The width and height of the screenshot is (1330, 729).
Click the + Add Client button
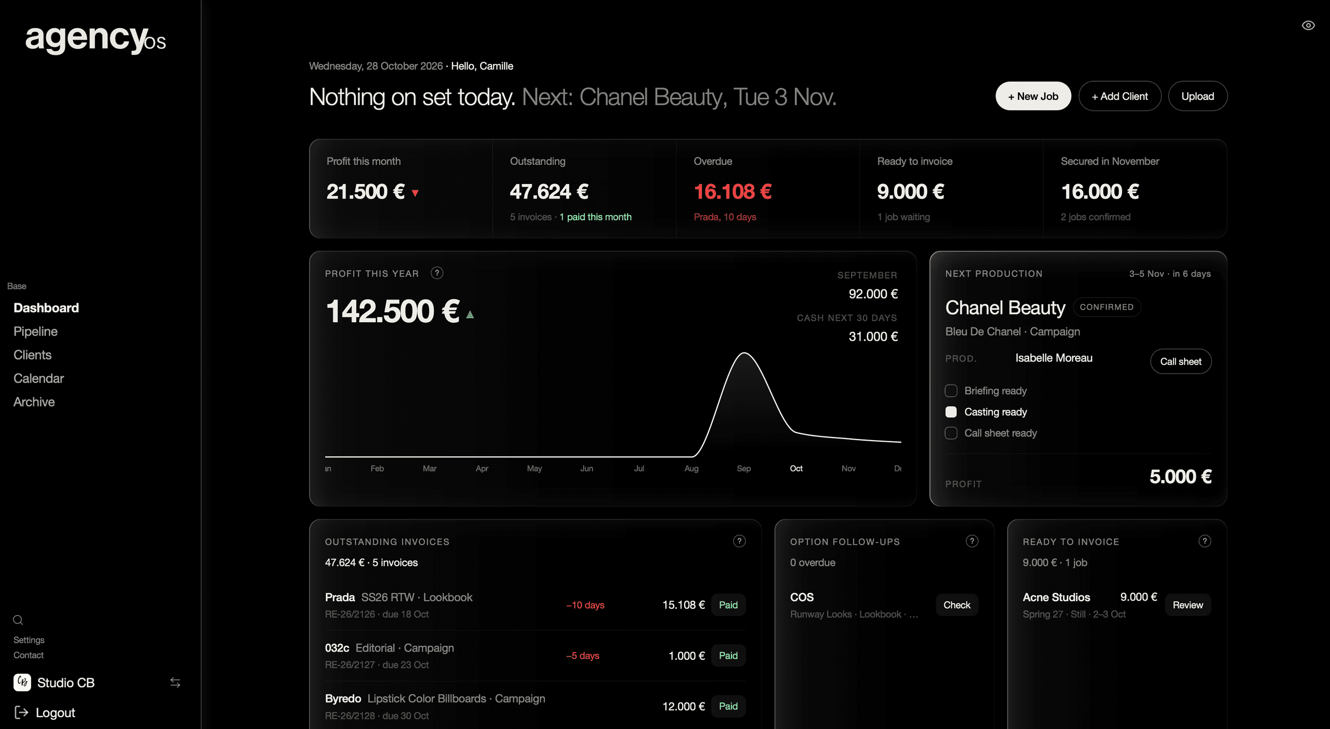click(1120, 96)
